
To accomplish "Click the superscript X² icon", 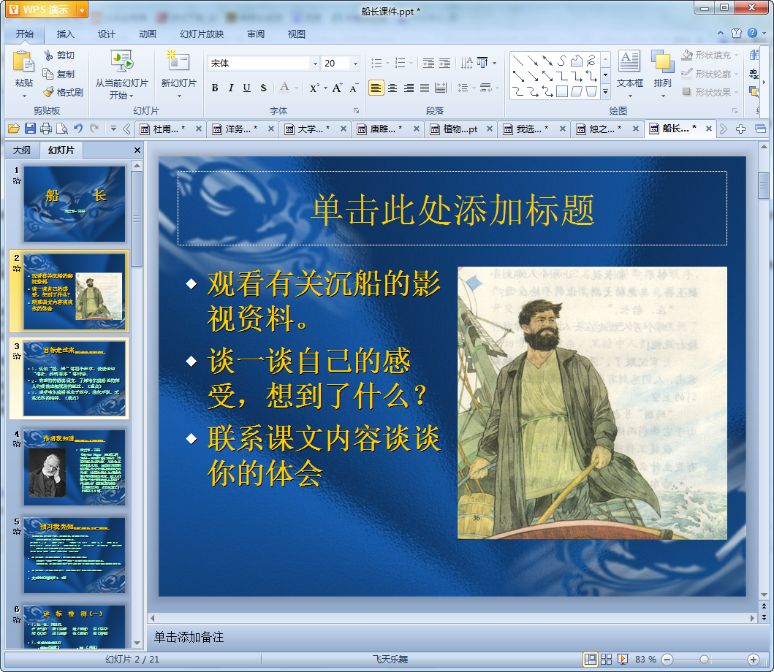I will (x=314, y=88).
